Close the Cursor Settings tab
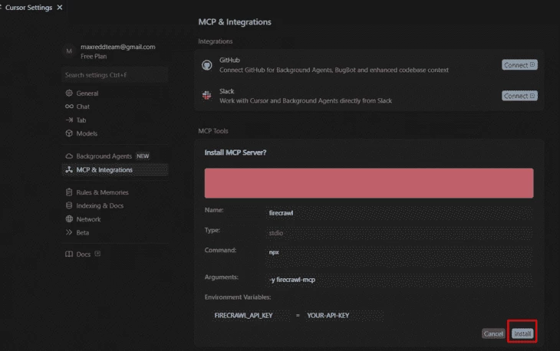The width and height of the screenshot is (560, 351). (x=60, y=7)
